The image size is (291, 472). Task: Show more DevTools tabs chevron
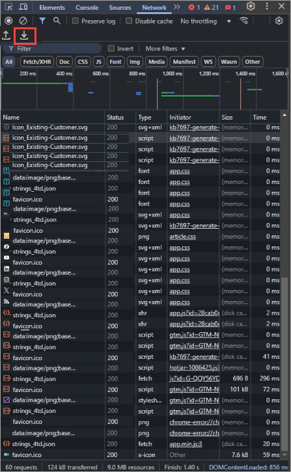[x=176, y=7]
